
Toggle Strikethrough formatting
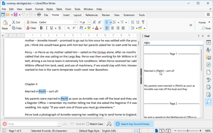pyautogui.click(x=60, y=28)
